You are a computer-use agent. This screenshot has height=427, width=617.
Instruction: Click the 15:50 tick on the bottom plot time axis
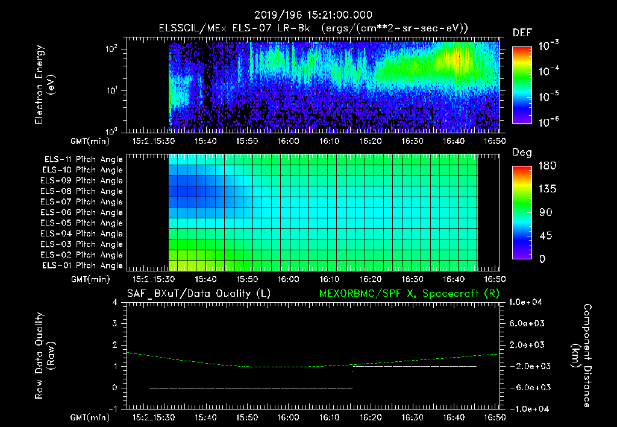click(246, 417)
